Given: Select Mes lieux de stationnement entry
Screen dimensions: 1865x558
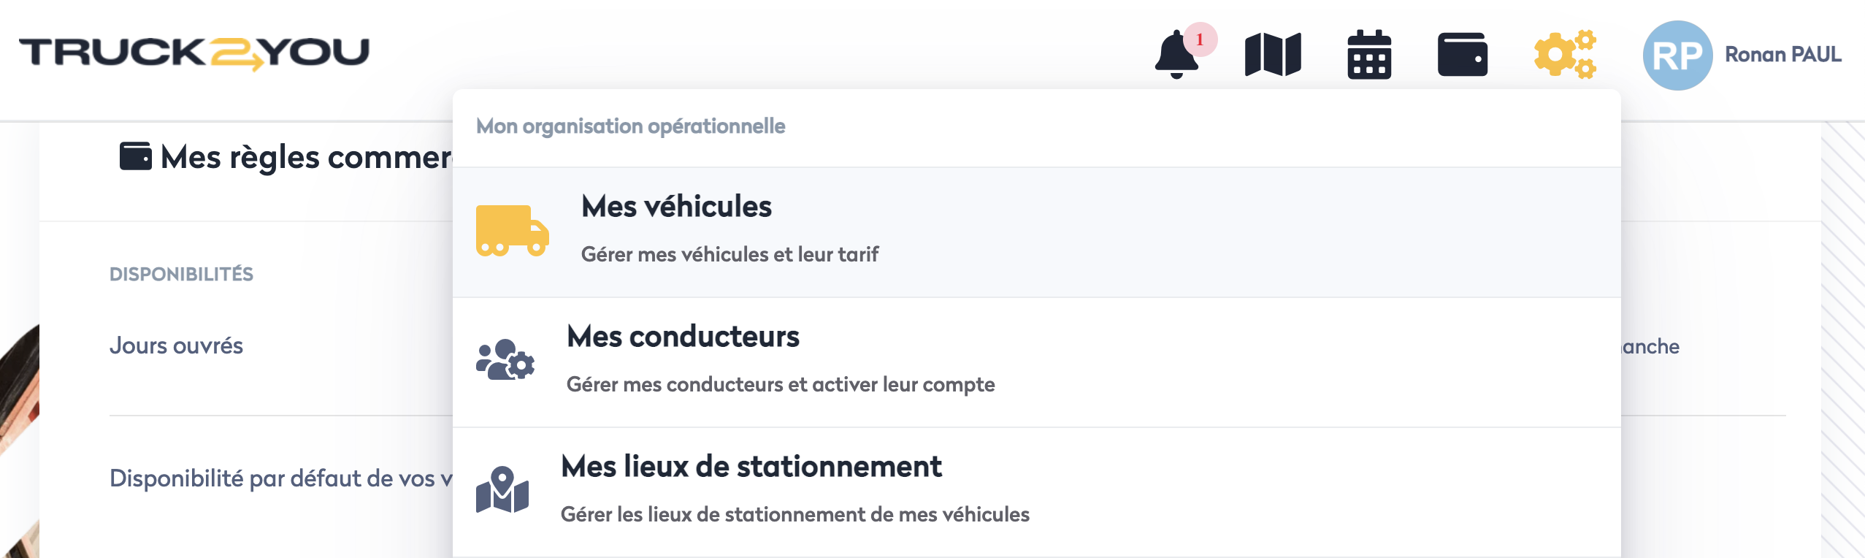Looking at the screenshot, I should point(751,467).
